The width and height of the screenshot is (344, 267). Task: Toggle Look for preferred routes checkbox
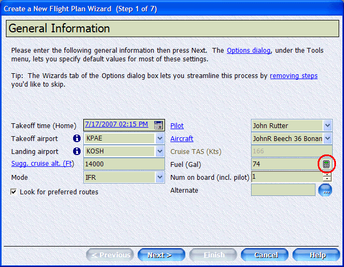click(13, 192)
